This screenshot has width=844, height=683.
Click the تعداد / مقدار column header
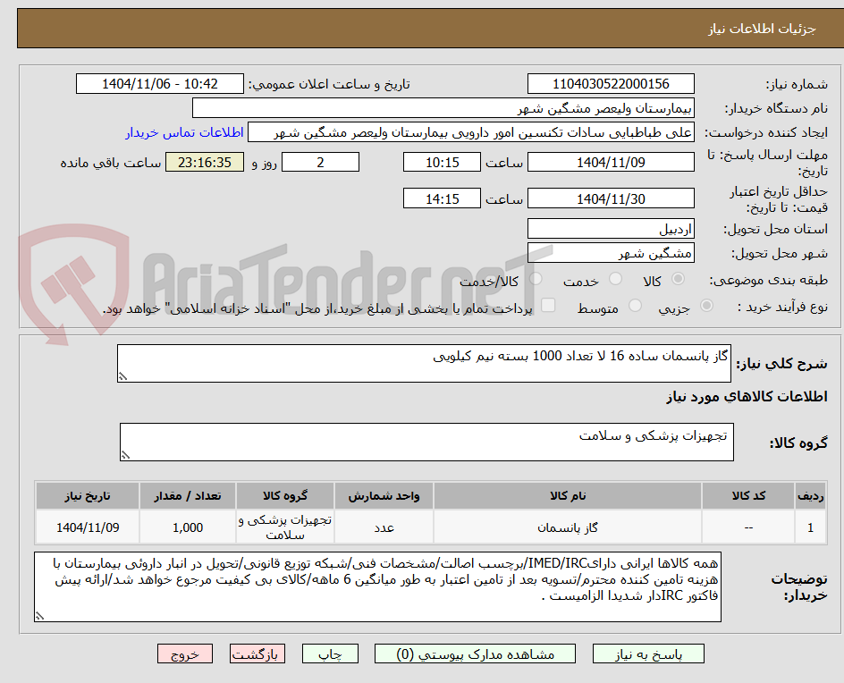188,495
